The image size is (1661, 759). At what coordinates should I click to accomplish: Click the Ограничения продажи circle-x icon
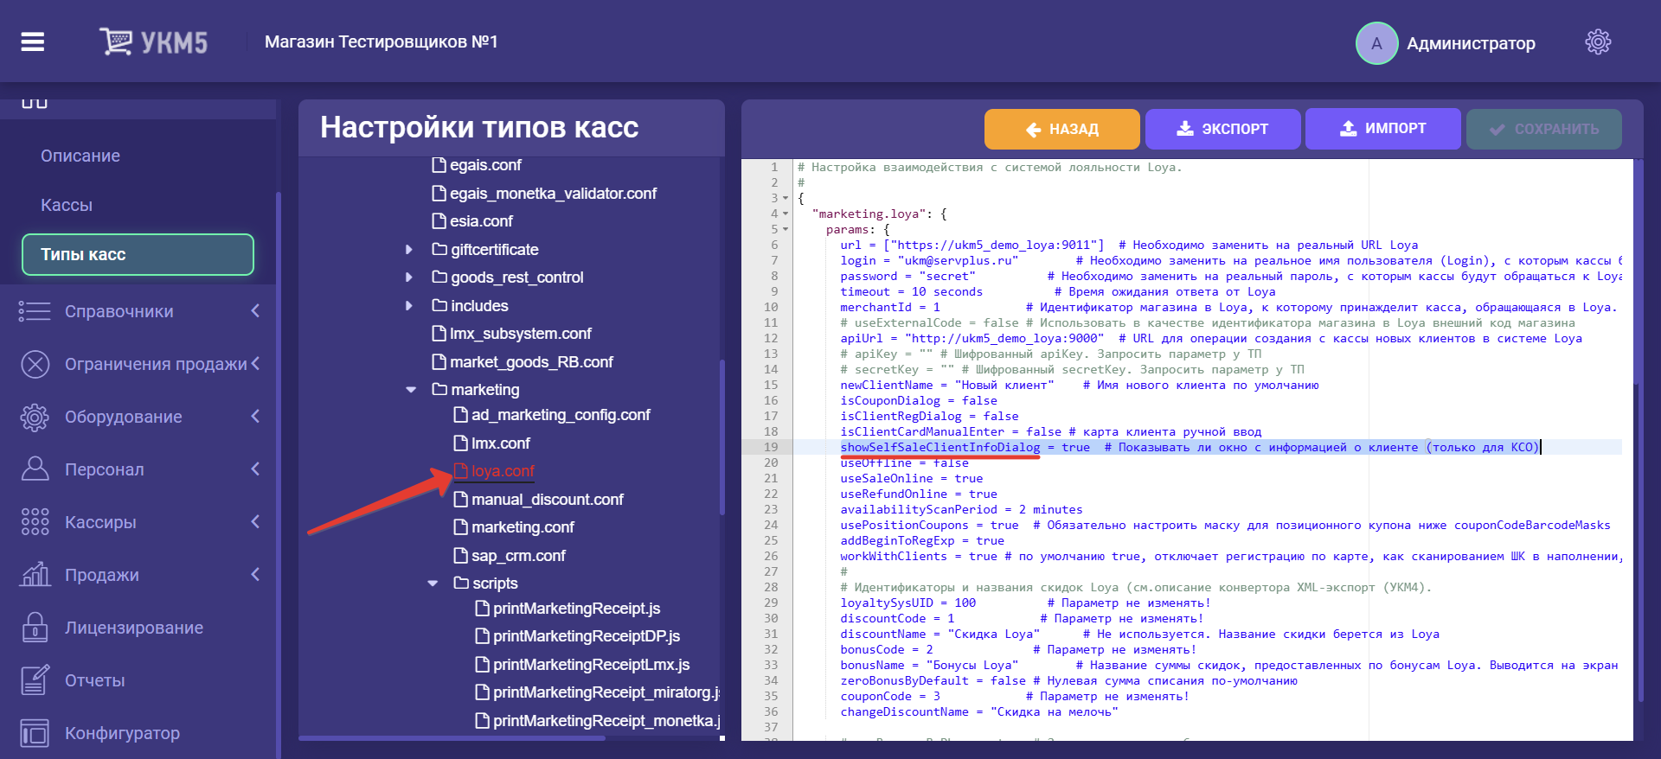pos(35,364)
